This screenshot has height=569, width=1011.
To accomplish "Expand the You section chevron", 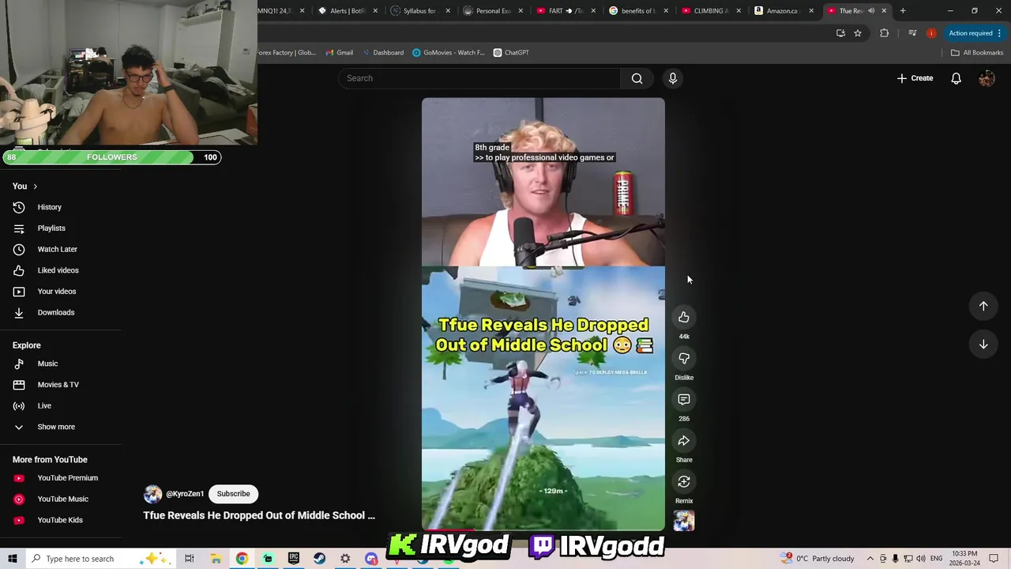I will [x=35, y=187].
